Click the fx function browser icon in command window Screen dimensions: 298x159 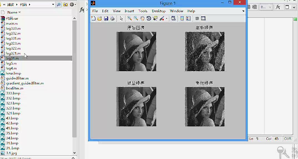pos(82,9)
